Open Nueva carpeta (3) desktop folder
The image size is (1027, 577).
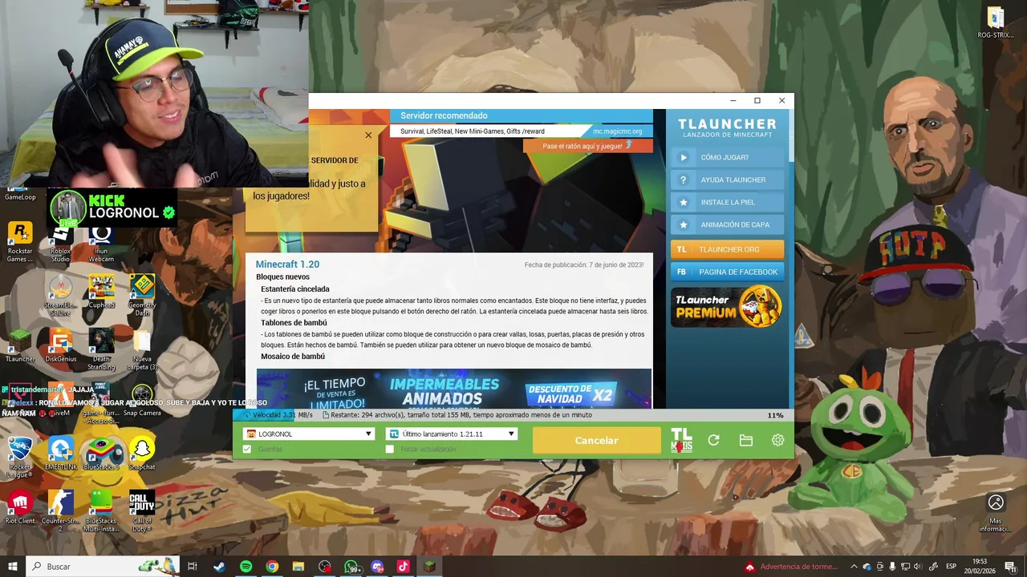point(142,349)
